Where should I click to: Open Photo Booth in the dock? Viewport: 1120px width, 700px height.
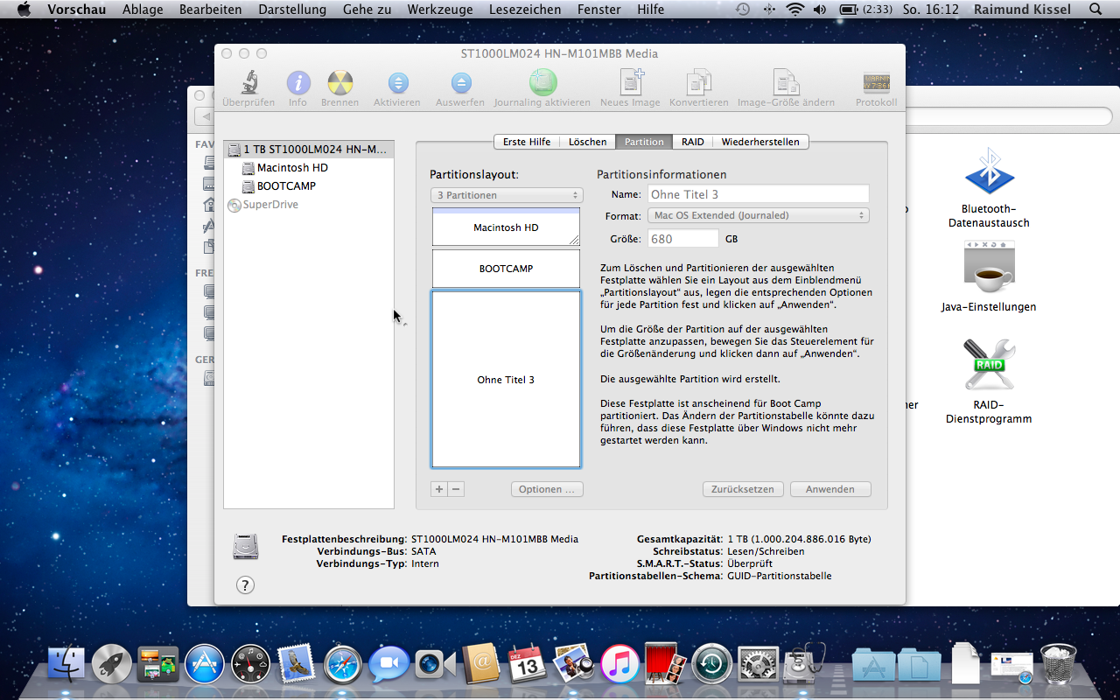[x=665, y=664]
